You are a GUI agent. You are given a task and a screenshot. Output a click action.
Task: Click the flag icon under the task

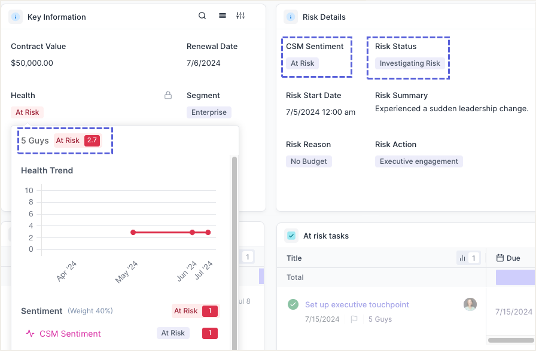[x=354, y=319]
